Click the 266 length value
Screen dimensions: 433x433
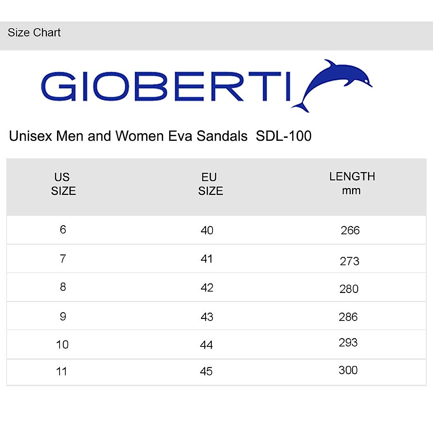pyautogui.click(x=350, y=230)
